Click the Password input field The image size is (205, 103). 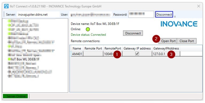coord(141,14)
